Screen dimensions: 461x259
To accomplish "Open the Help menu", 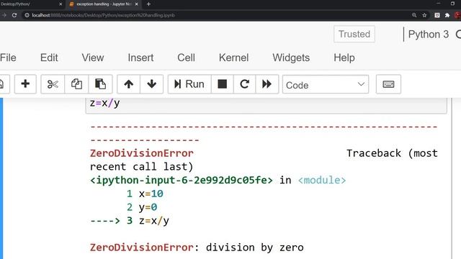I will pyautogui.click(x=344, y=58).
